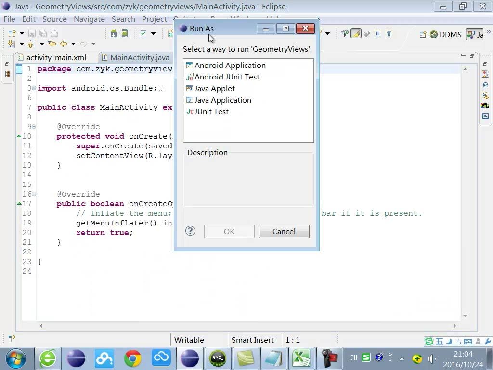Viewport: 493px width, 370px height.
Task: Open the Project menu
Action: [x=155, y=19]
